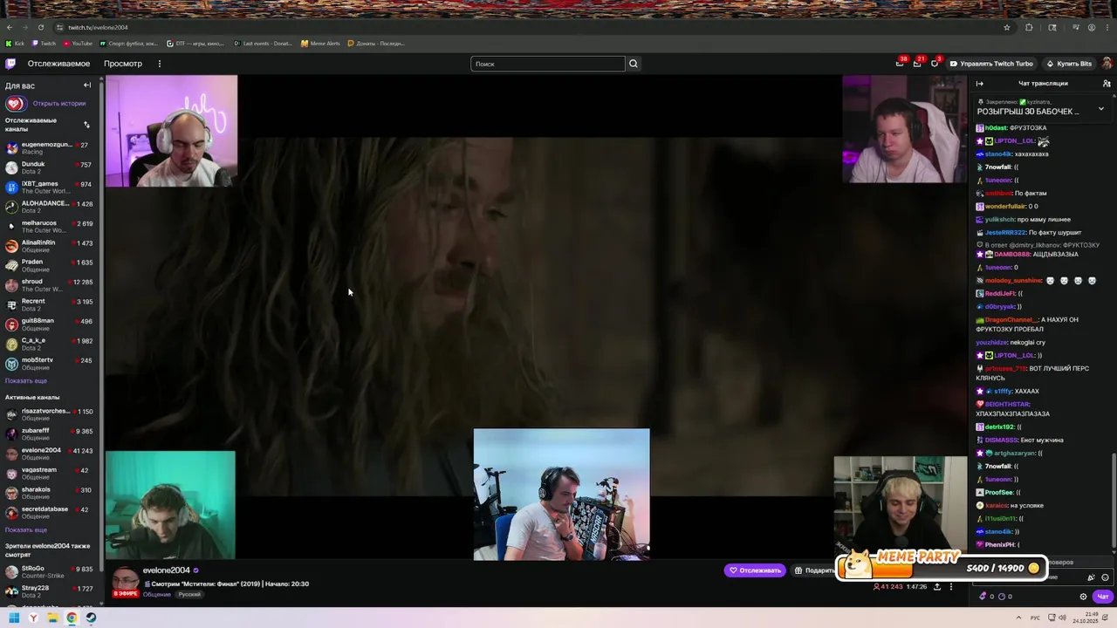Open the Meme Alerts bookmark
This screenshot has height=628, width=1117.
pos(320,44)
